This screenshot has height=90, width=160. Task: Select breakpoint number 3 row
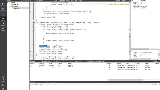point(133,69)
